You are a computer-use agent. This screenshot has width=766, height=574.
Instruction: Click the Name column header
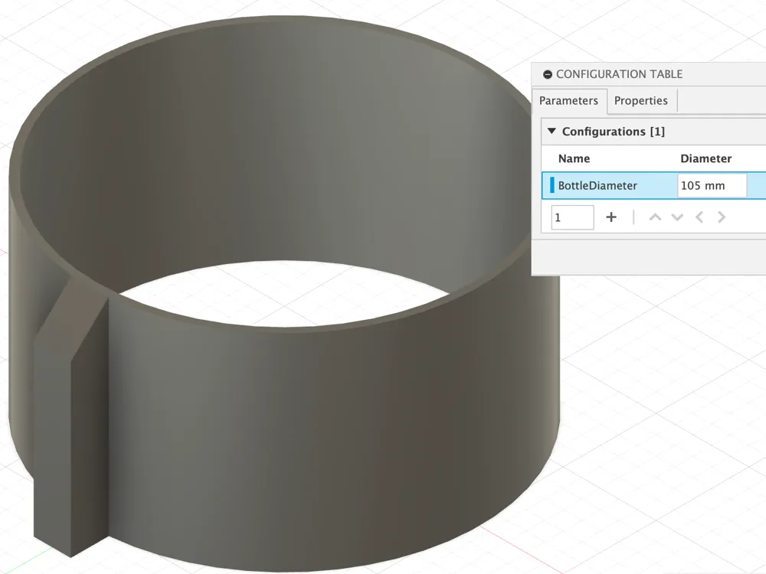pos(574,158)
